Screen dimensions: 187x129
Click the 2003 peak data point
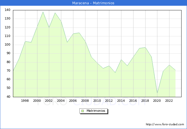coord(55,13)
